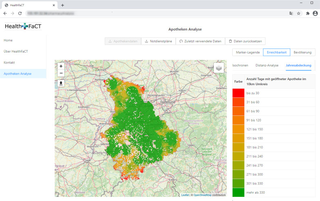
Task: Select the Erreichbarkeit option
Action: (x=276, y=52)
